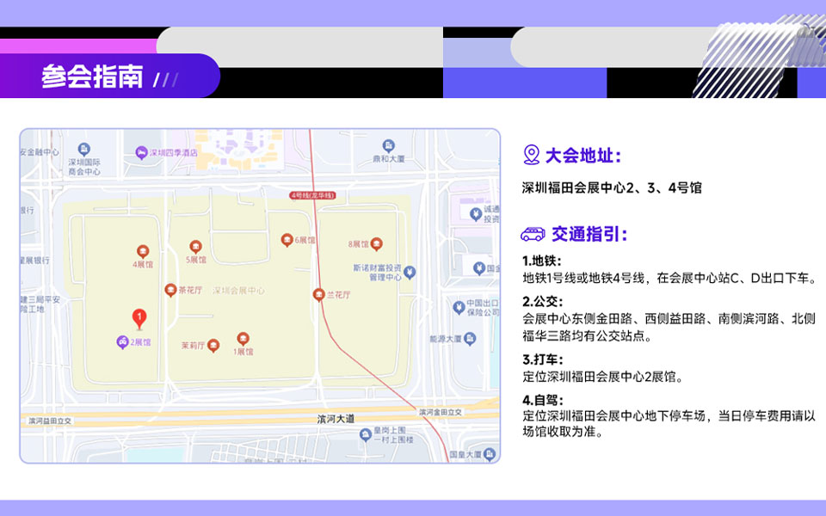Click the 6展馆 hall marker

point(287,240)
